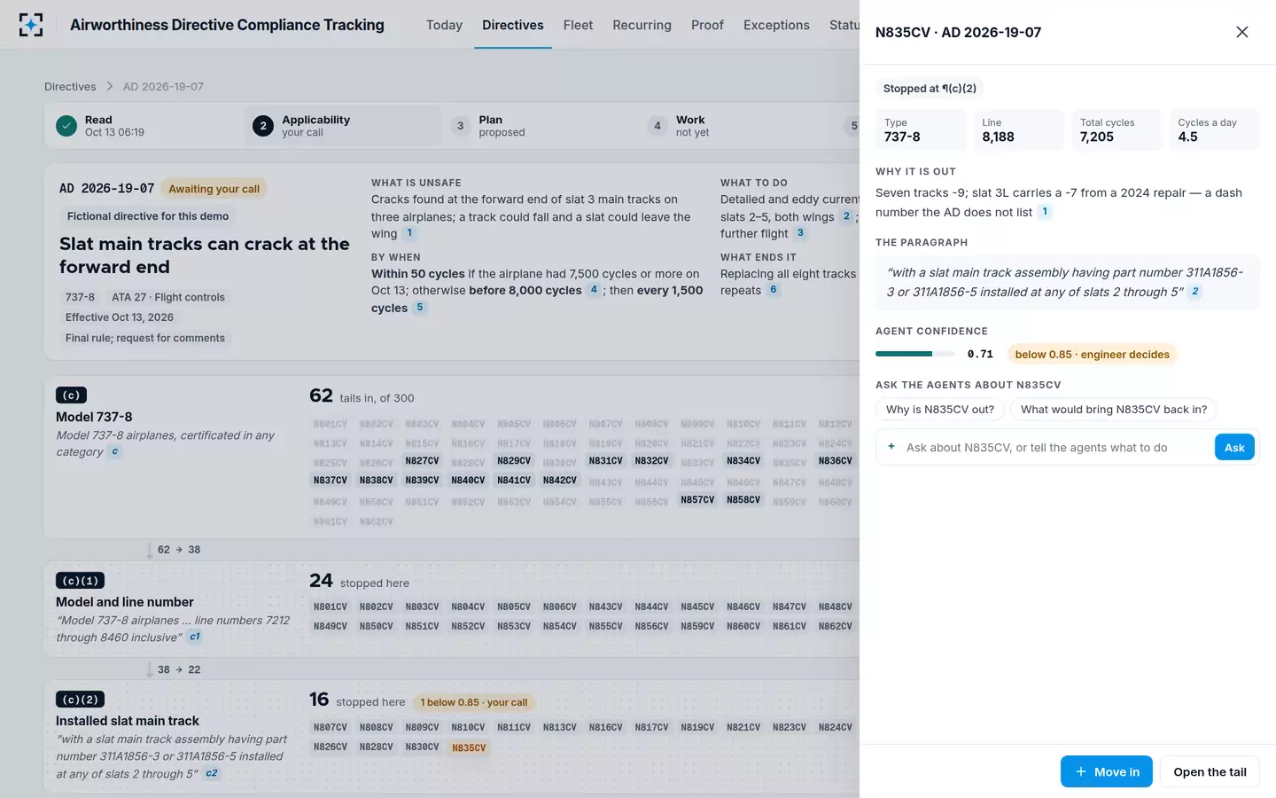1276x798 pixels.
Task: Go to the Proof tab
Action: (707, 25)
